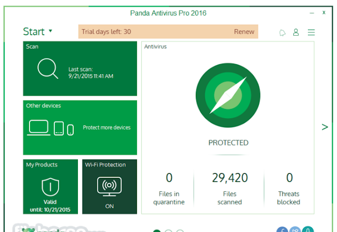View Files in quarantine count
Screen dimensions: 337x232
[169, 189]
